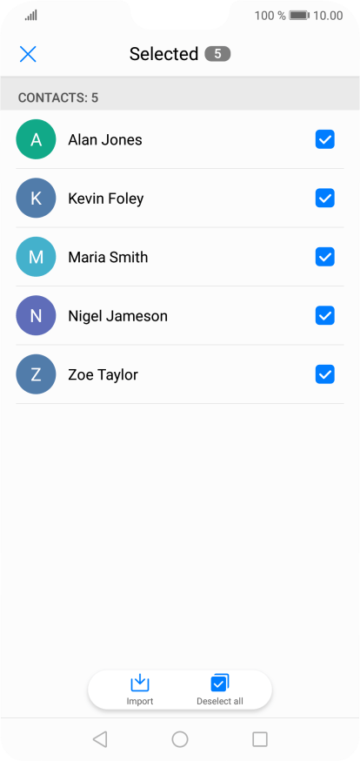Uncheck the Kevin Foley checkbox
This screenshot has width=360, height=761.
click(324, 198)
